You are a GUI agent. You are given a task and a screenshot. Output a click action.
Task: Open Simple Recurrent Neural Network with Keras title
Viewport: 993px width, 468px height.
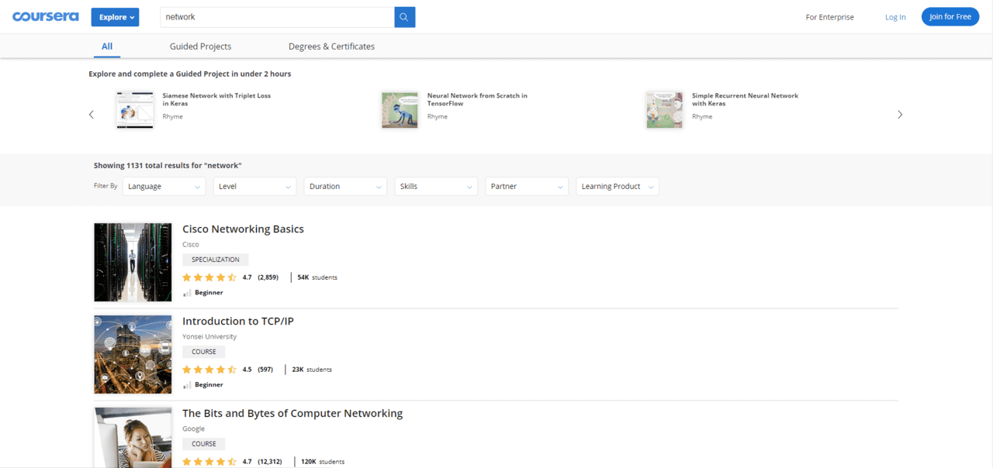coord(745,99)
